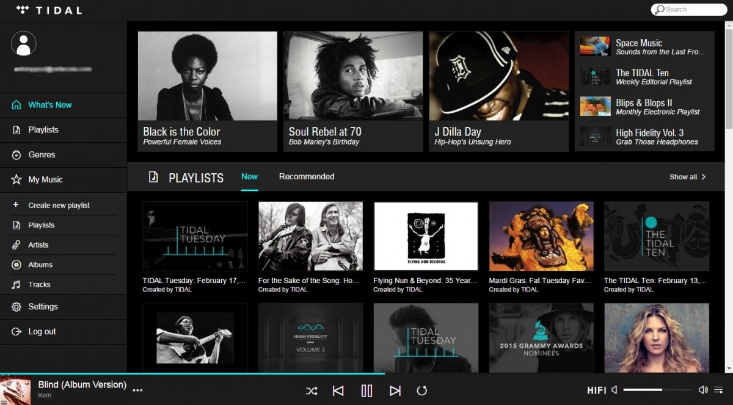733x405 pixels.
Task: Open High Fidelity Volume 3 playlist cover
Action: tap(310, 338)
